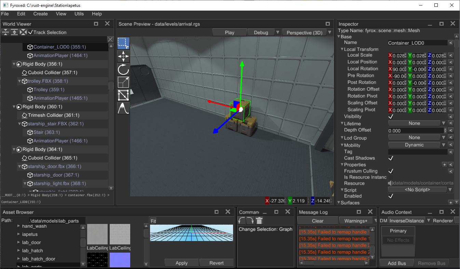The height and width of the screenshot is (269, 460).
Task: Disable the Frustum Culling checkbox
Action: pos(391,171)
